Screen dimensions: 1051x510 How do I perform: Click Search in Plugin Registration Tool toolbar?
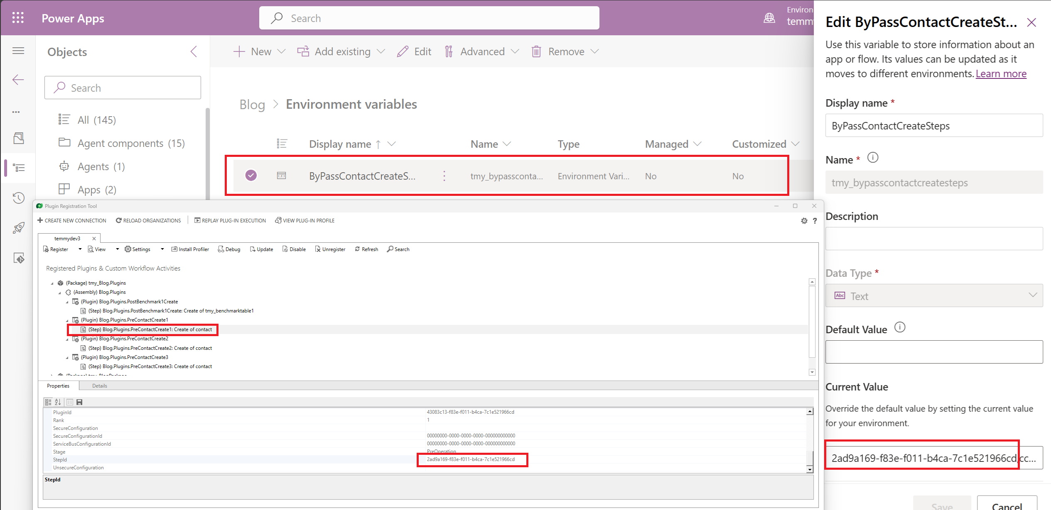[398, 249]
